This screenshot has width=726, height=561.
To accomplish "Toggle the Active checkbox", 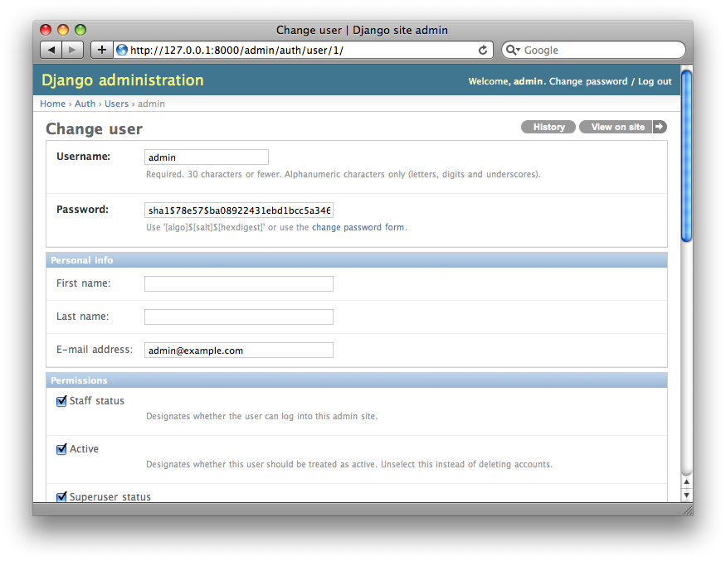I will pos(61,450).
